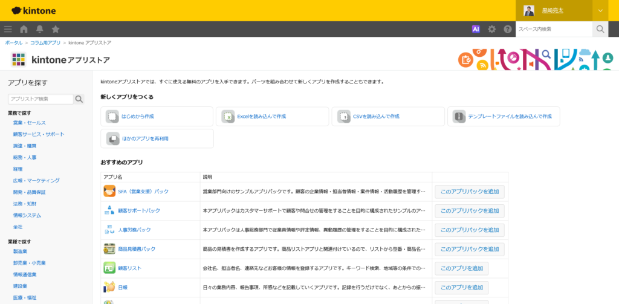Open 日報 app link
Image resolution: width=619 pixels, height=304 pixels.
point(123,288)
